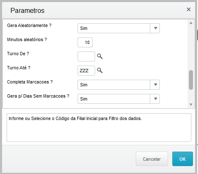
Task: Click the Turno Até label
Action: point(19,68)
